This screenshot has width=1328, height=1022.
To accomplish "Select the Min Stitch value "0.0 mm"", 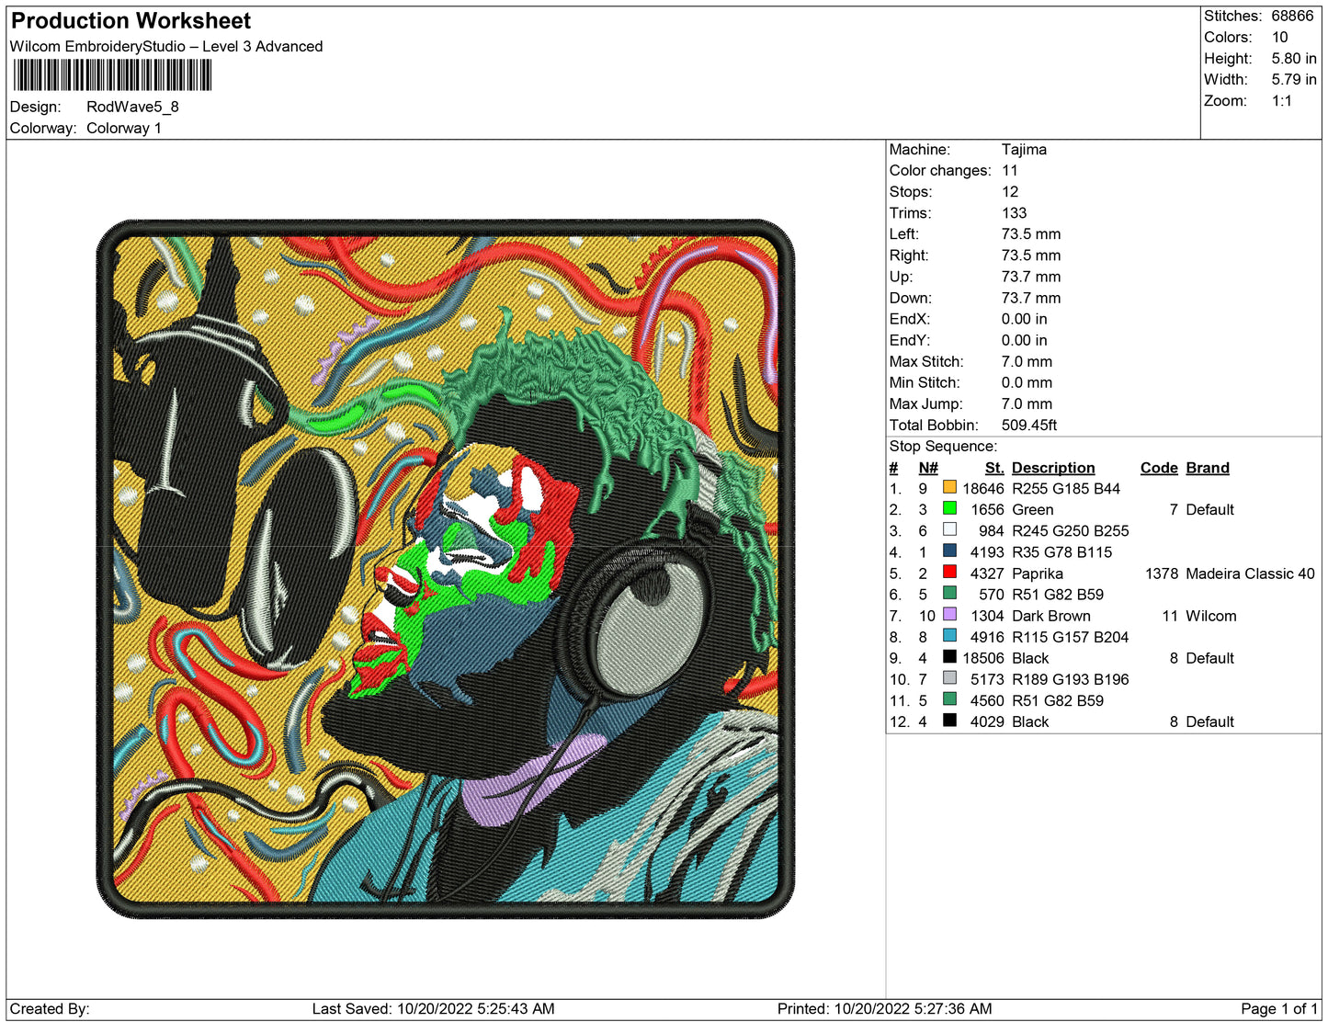I will pyautogui.click(x=1027, y=382).
